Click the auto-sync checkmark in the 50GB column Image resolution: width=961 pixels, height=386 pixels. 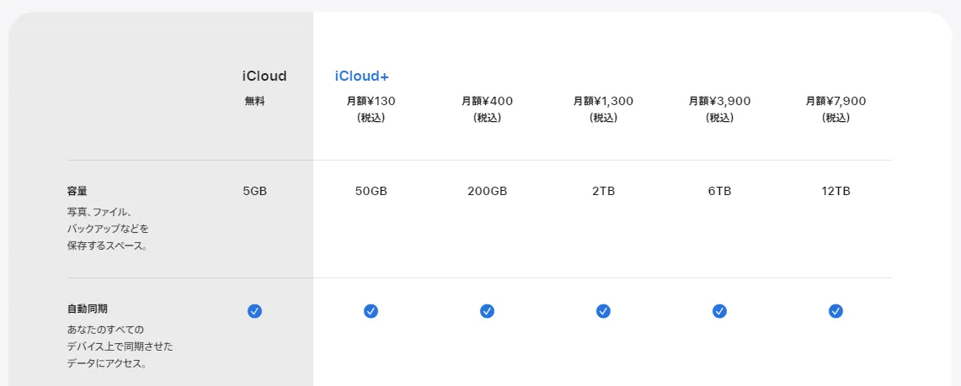(371, 311)
